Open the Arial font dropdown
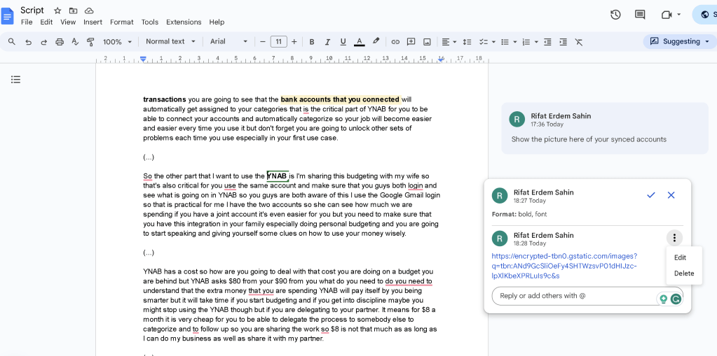The height and width of the screenshot is (356, 717). 228,41
